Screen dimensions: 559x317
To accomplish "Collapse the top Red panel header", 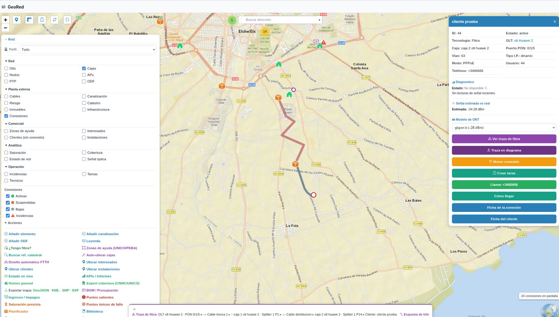I will [9, 39].
